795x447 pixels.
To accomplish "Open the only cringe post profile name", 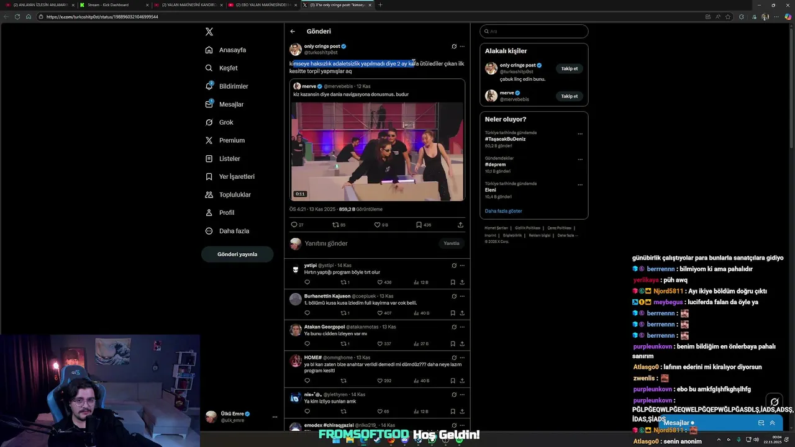I will pyautogui.click(x=322, y=46).
